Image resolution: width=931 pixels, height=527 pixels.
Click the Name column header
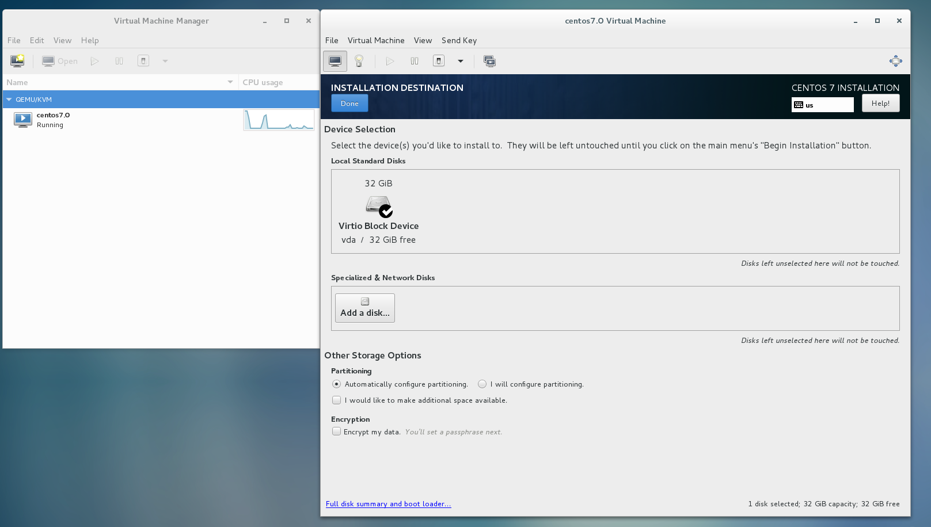pyautogui.click(x=121, y=82)
